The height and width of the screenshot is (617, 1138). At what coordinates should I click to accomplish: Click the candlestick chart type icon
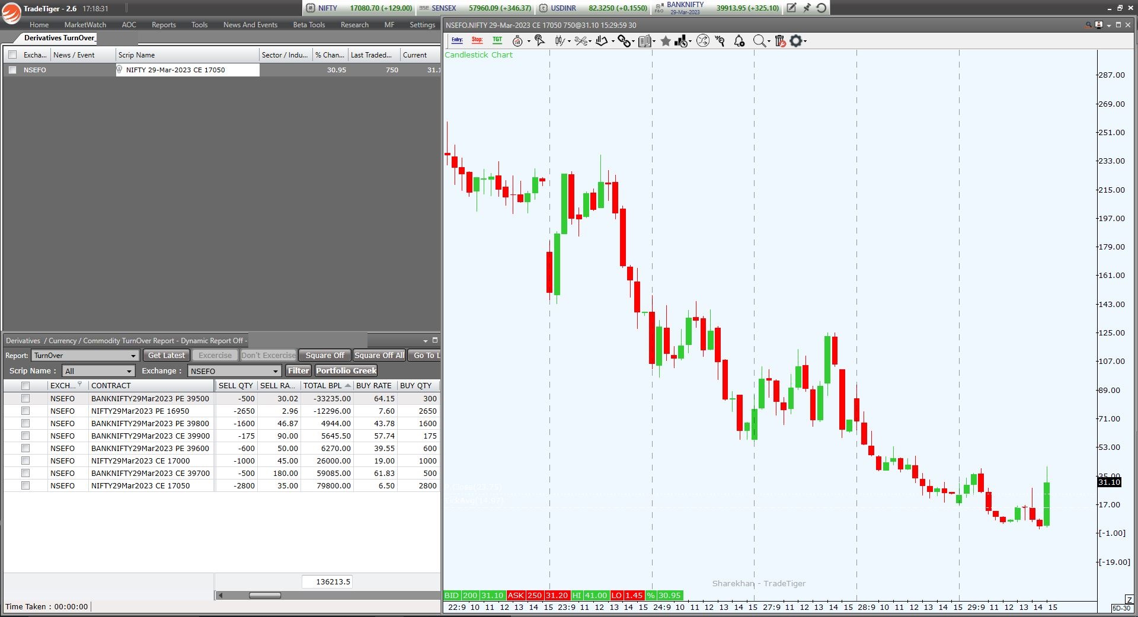(x=560, y=41)
